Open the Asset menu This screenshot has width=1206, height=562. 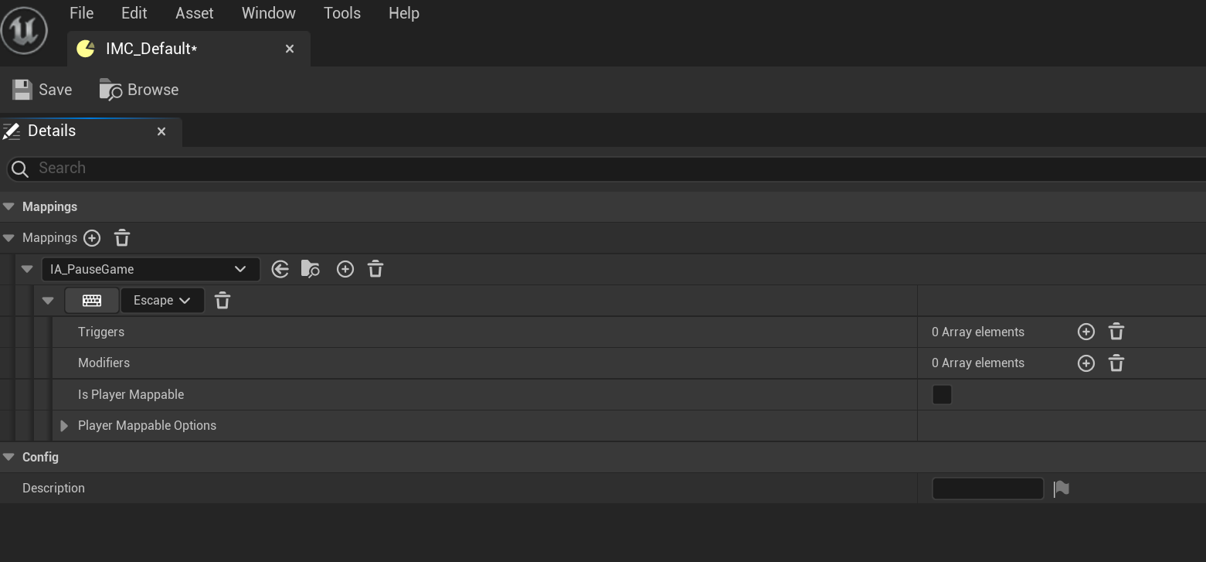[195, 13]
